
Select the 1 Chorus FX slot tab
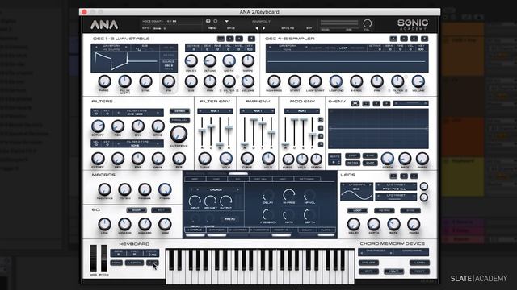[x=195, y=230]
